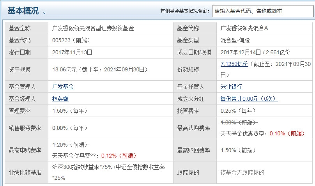Click the 最高申购费率 row label
This screenshot has height=186, width=315.
coord(25,150)
